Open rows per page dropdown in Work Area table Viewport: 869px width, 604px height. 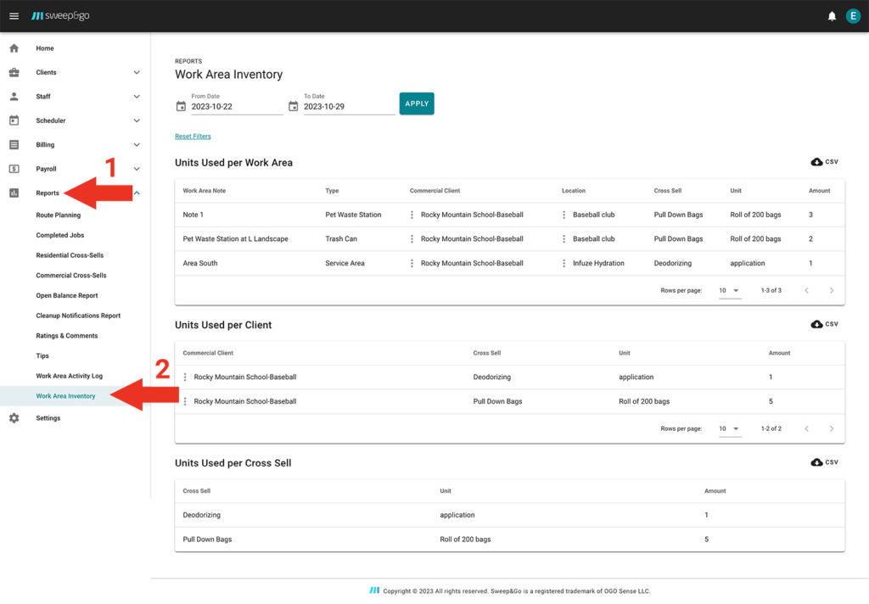point(729,291)
